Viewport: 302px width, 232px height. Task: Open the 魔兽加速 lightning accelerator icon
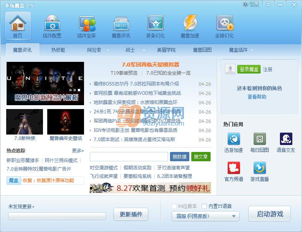pyautogui.click(x=190, y=26)
